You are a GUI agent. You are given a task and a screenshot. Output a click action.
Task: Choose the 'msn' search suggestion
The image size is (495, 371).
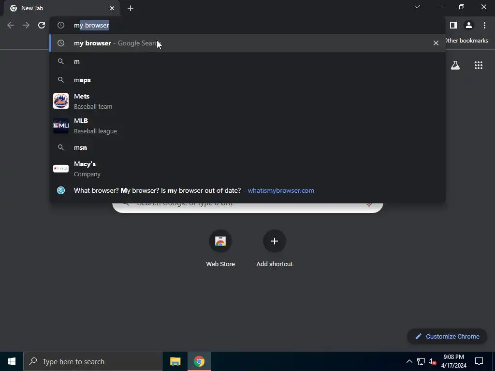coord(247,147)
